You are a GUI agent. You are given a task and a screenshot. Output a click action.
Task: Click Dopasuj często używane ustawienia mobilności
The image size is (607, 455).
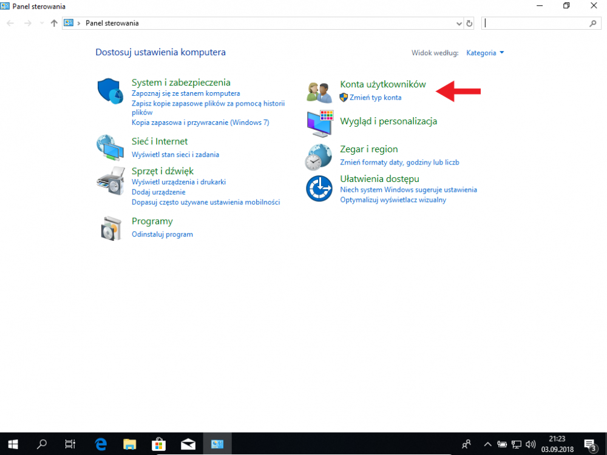206,202
